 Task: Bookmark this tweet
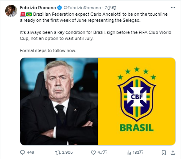[x=164, y=153]
